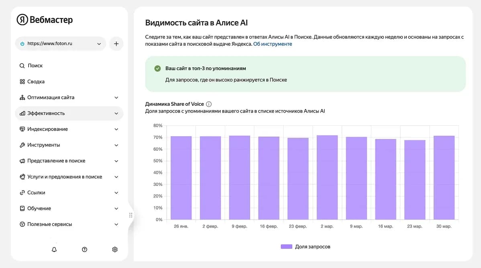Open the site selector for https://www.foton.ru
The image size is (481, 268).
click(x=61, y=44)
